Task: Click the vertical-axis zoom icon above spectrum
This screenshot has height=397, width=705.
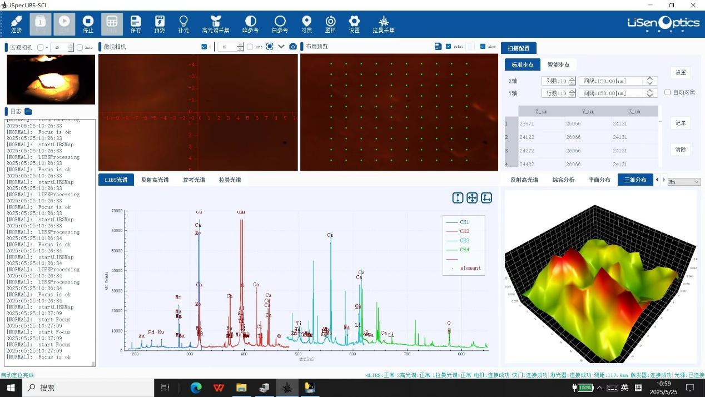Action: [x=458, y=198]
